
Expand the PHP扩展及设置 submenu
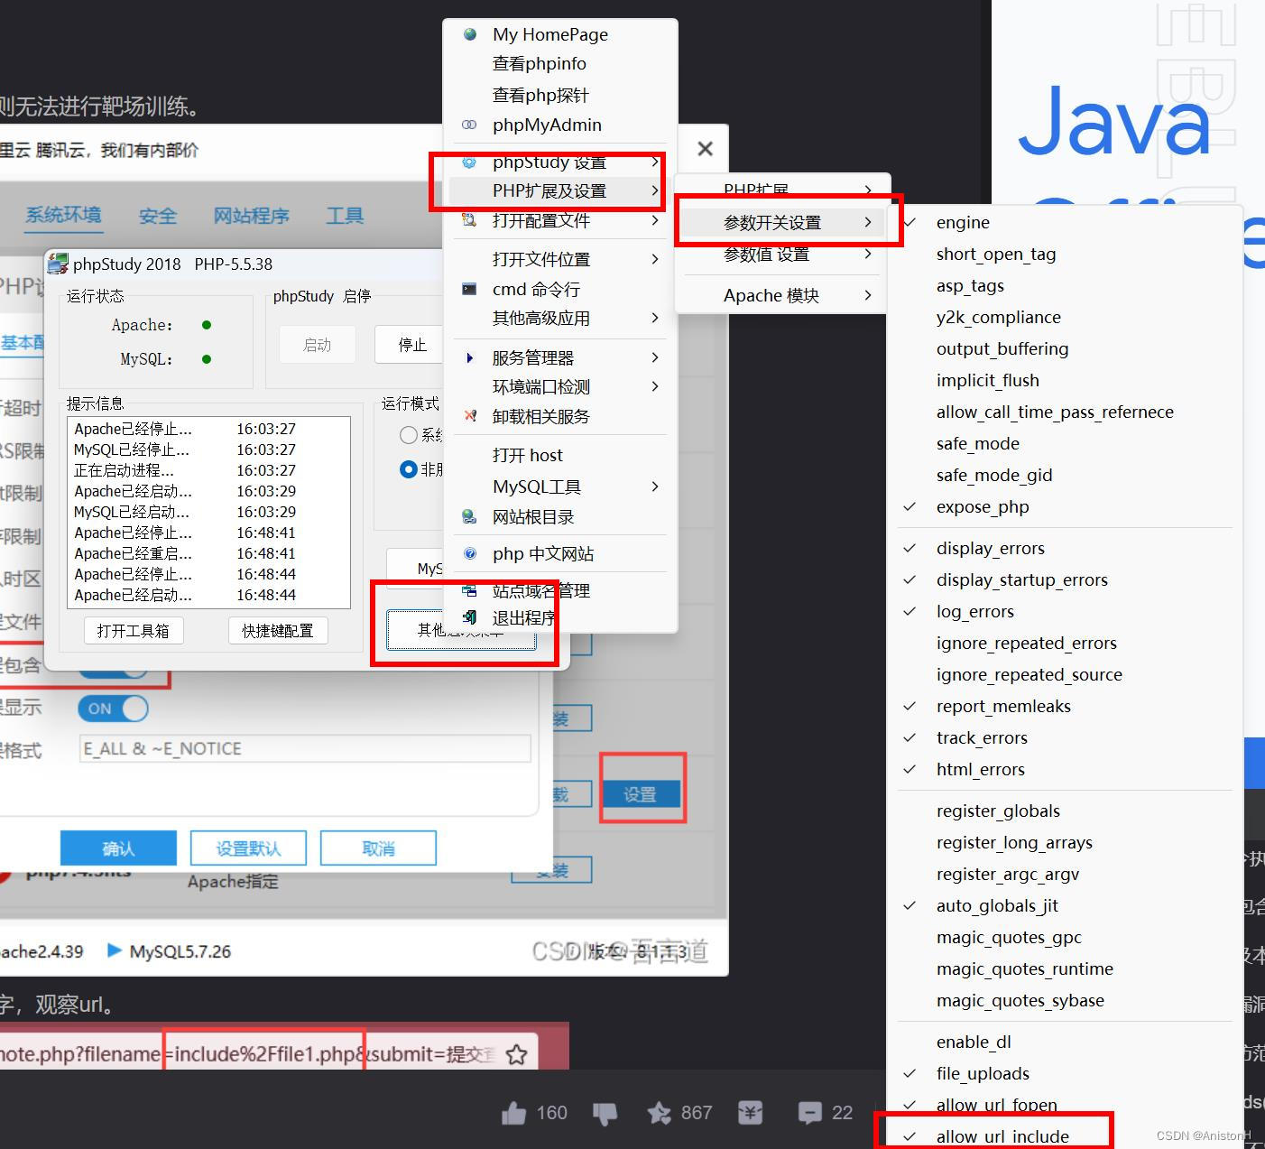[x=559, y=190]
